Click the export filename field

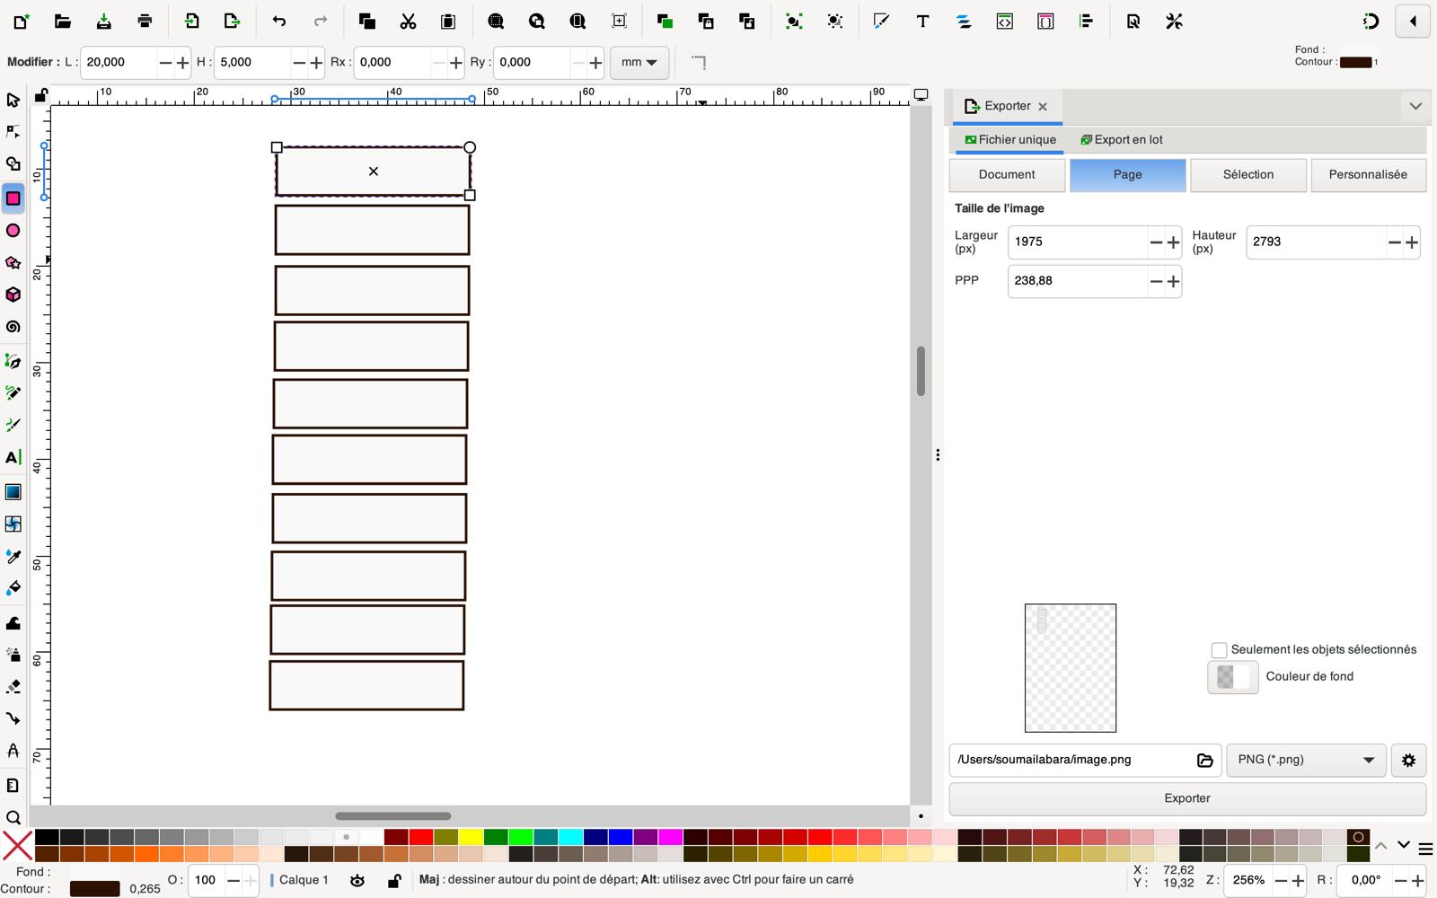tap(1071, 761)
